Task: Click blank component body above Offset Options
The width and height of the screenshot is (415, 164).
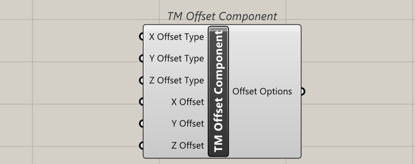Action: click(263, 53)
